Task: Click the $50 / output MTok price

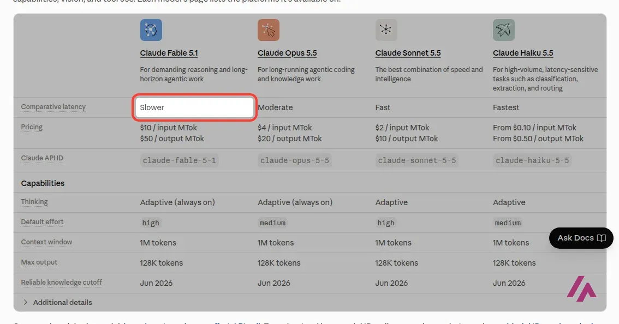Action: [x=172, y=139]
